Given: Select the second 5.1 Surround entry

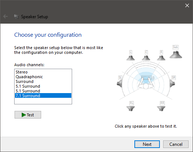Looking at the screenshot, I should click(x=43, y=91).
